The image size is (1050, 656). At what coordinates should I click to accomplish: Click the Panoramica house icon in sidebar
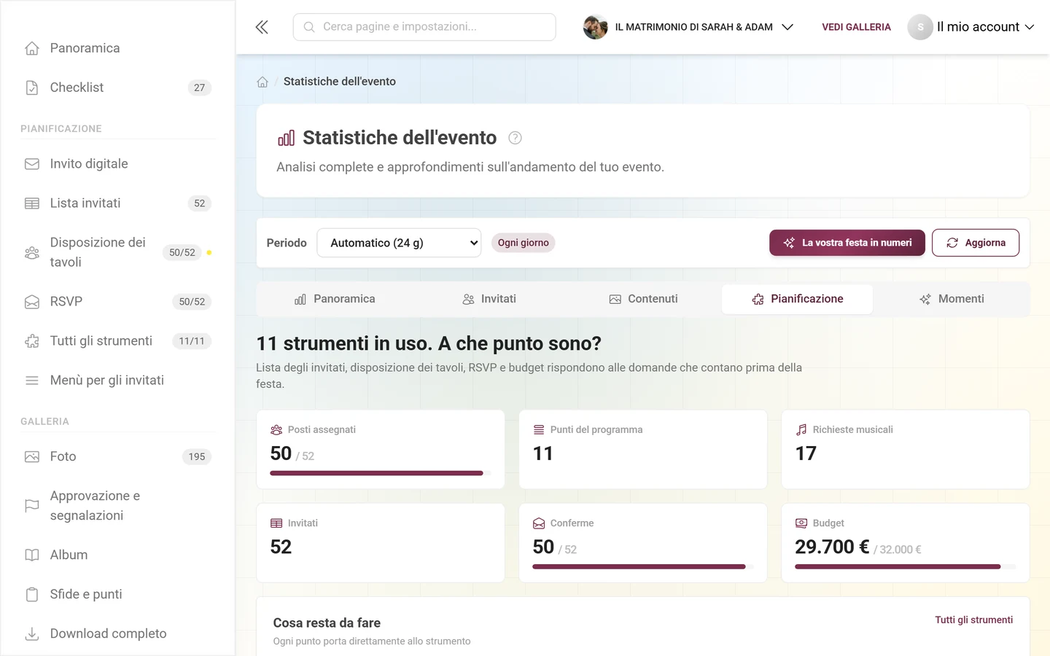click(32, 48)
